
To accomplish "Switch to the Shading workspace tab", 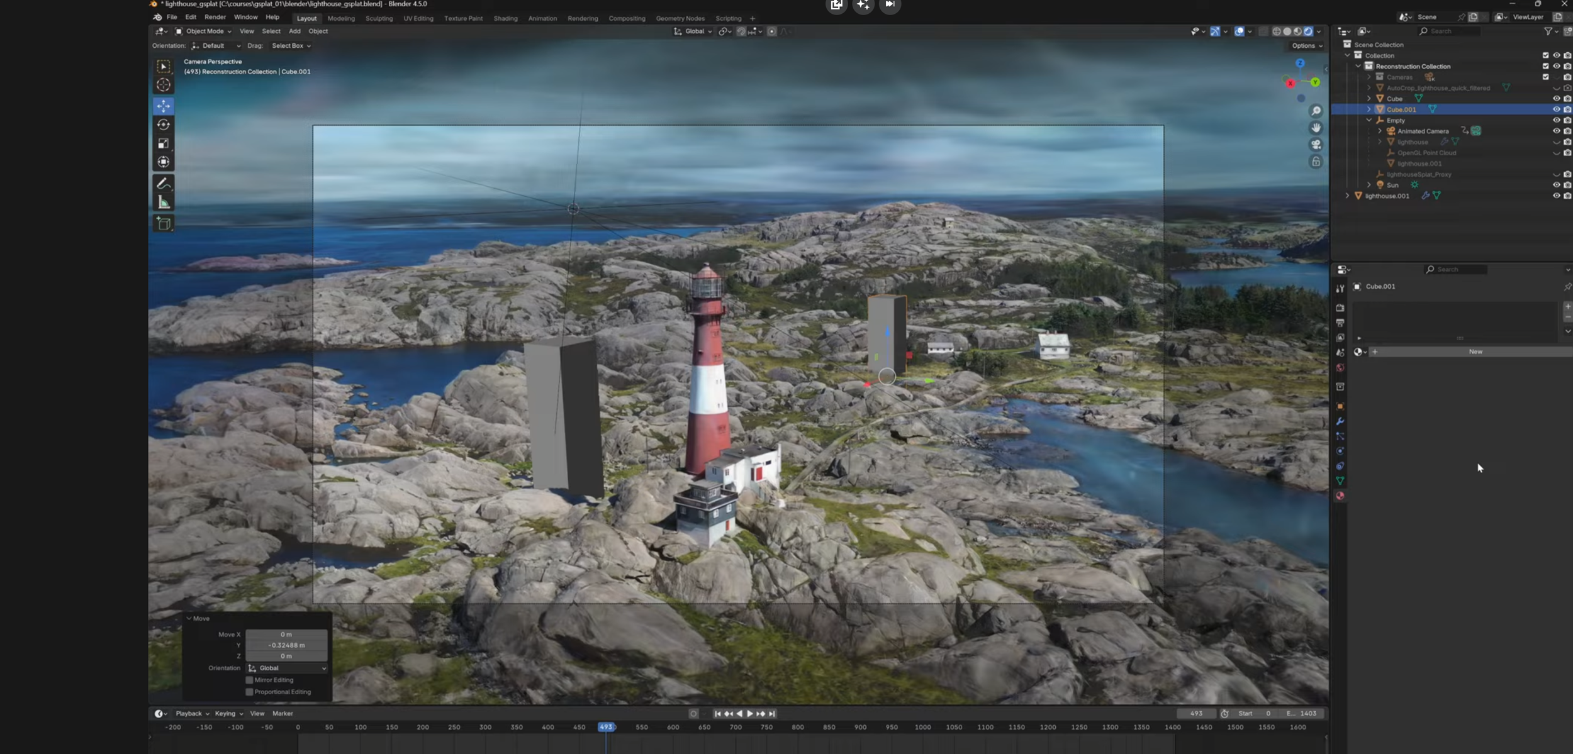I will (x=505, y=18).
